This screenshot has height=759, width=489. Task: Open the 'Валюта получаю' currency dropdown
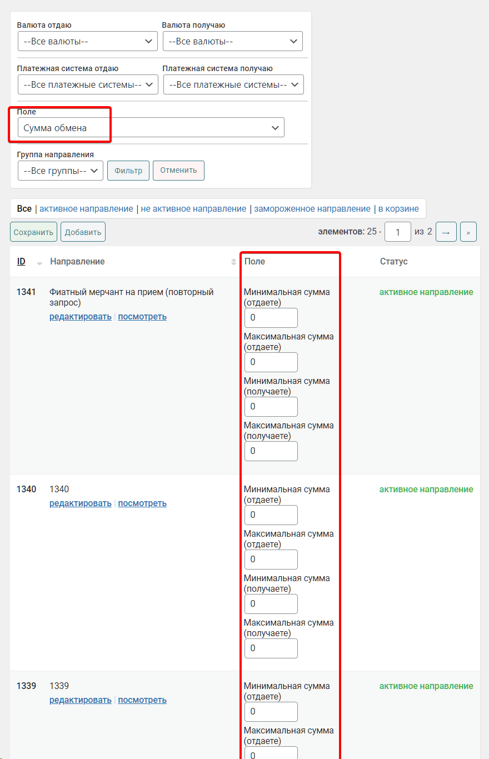pos(232,41)
